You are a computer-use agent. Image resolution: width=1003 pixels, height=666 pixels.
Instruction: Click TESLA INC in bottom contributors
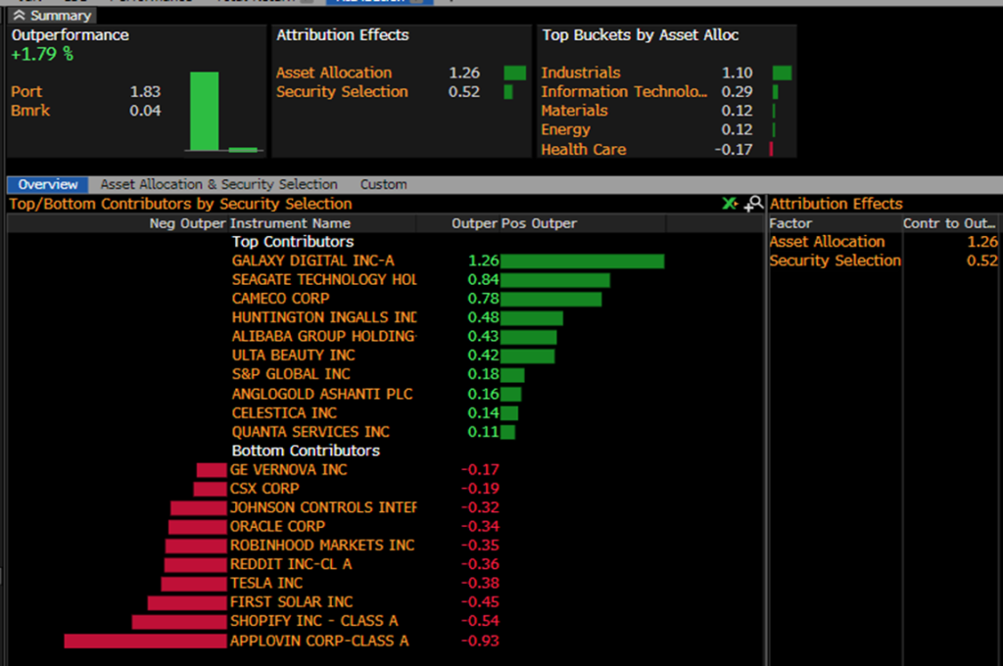pos(266,584)
